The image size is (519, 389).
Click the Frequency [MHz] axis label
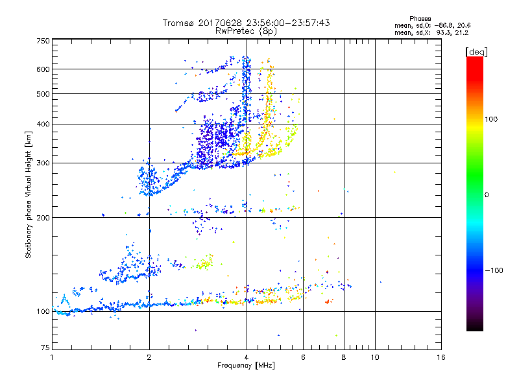(246, 366)
